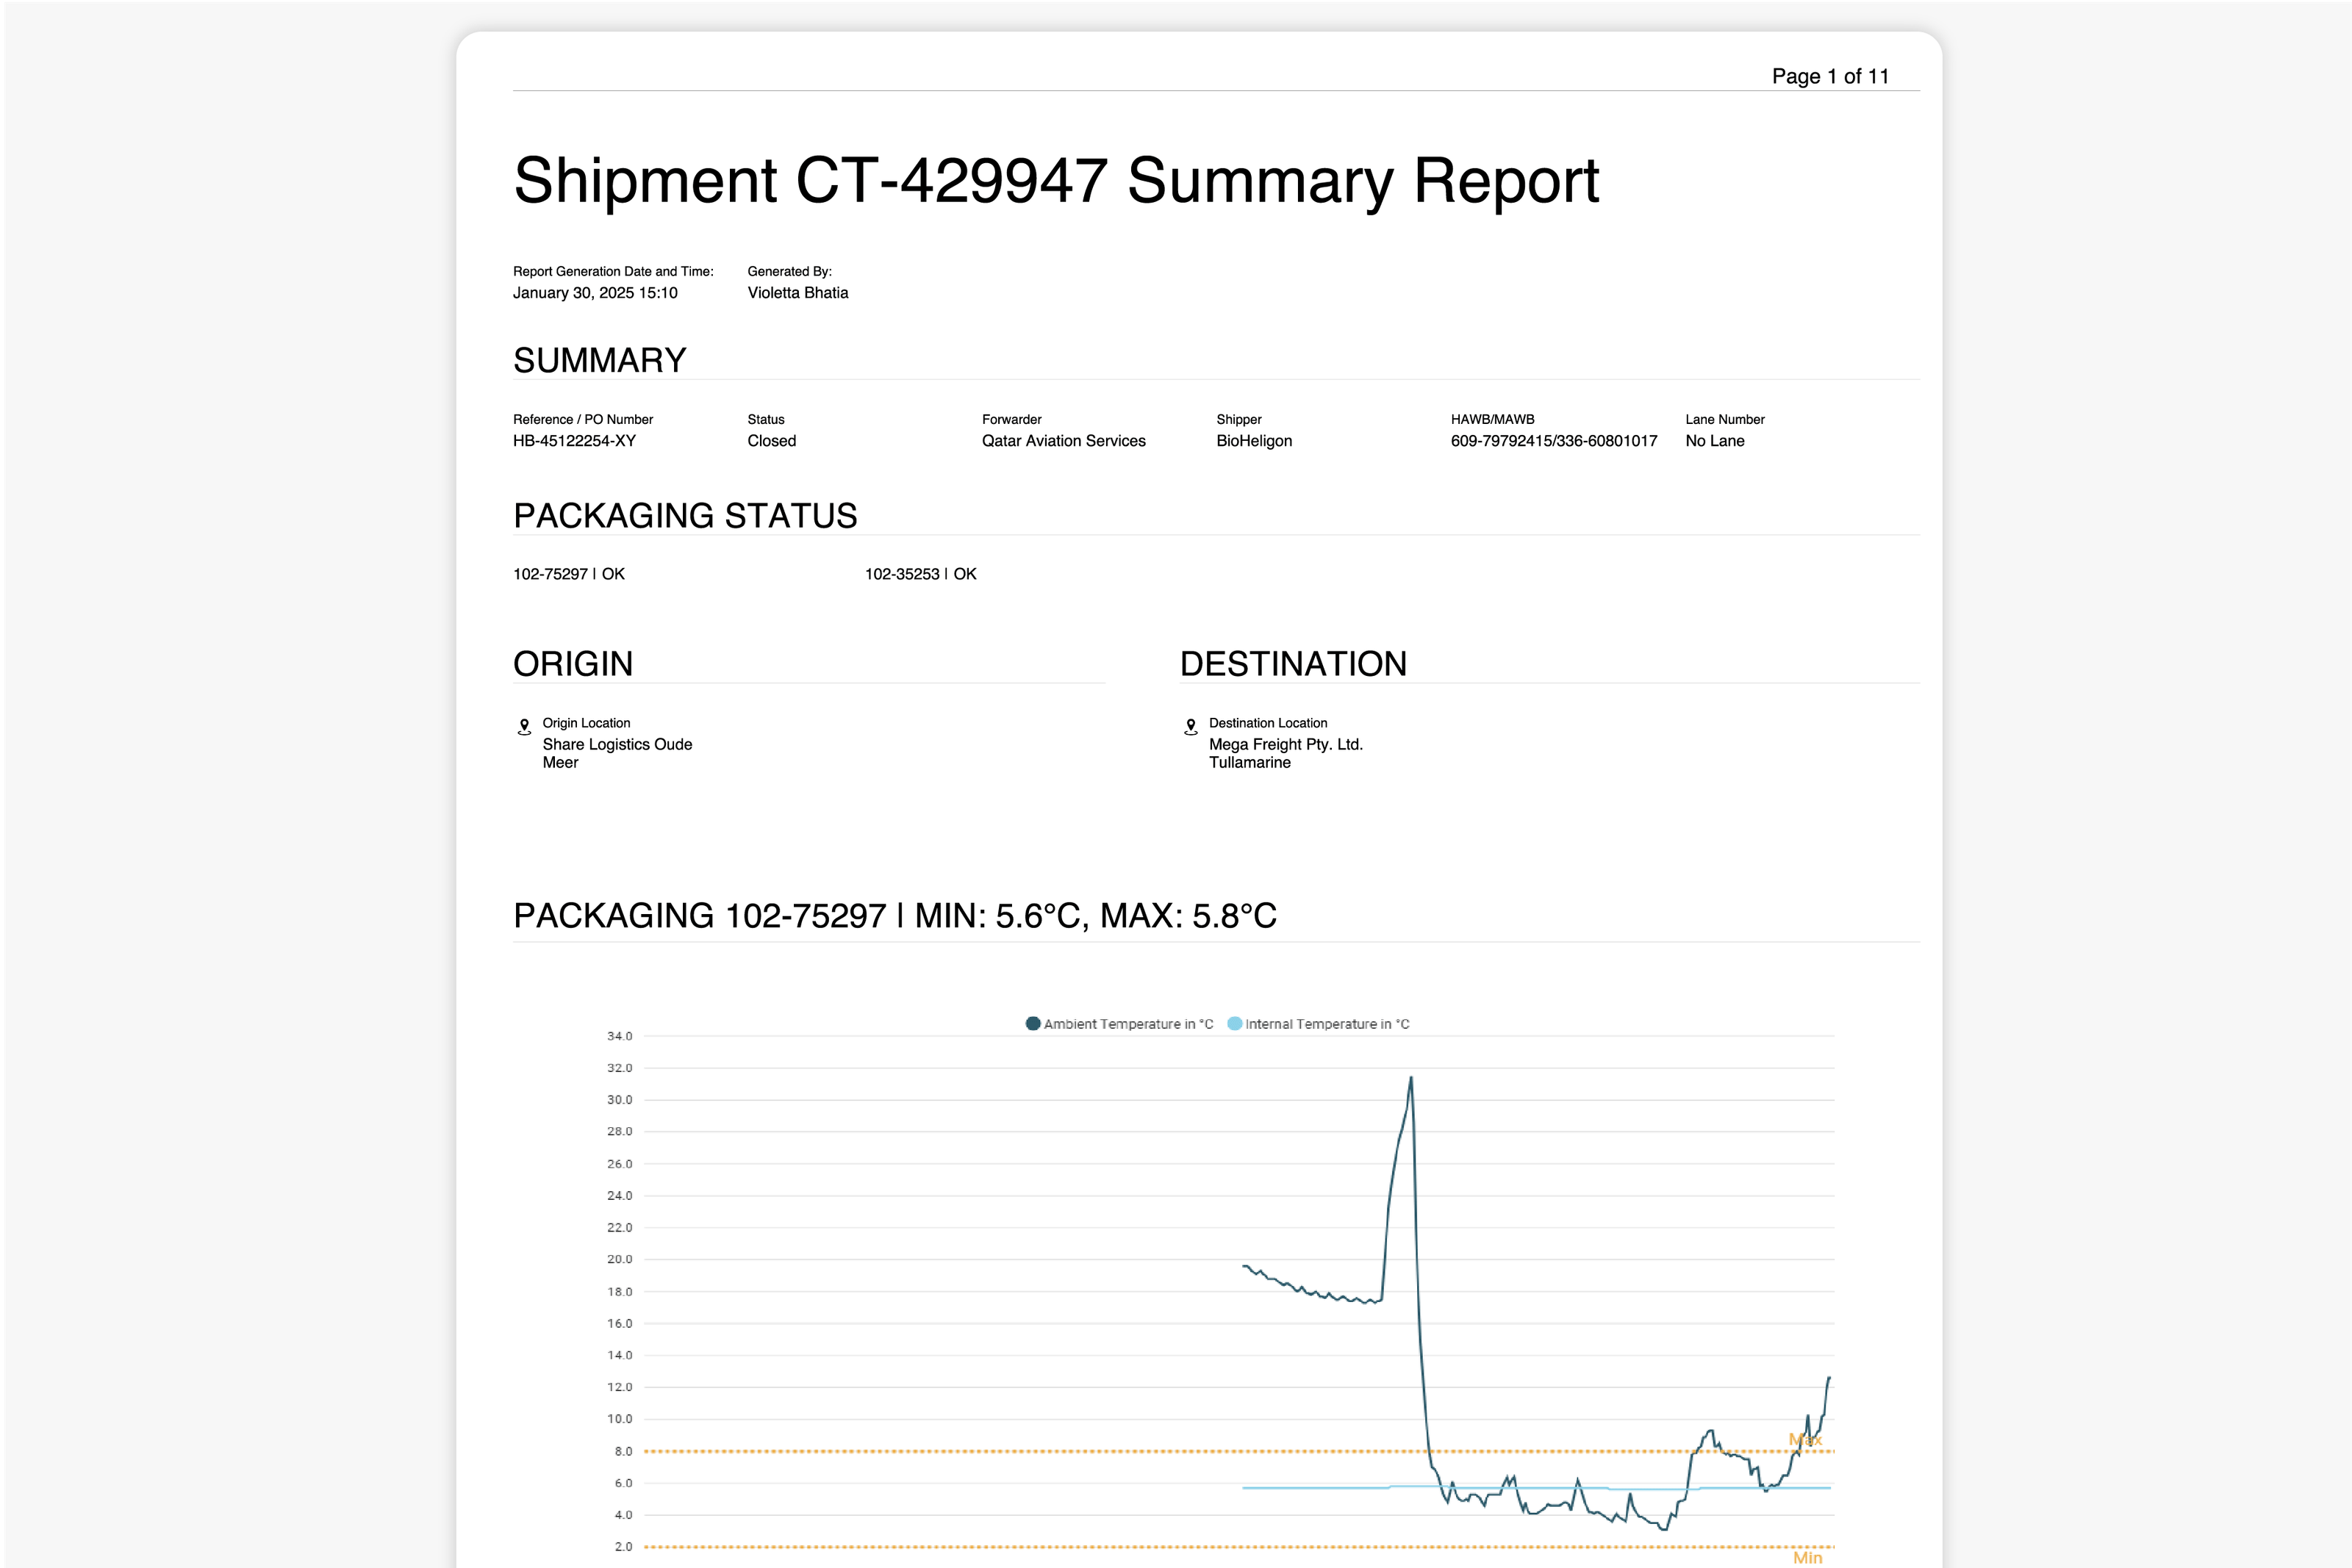Screen dimensions: 2352x1568
Task: Click the ambient temperature peak near 32°C
Action: (1411, 1079)
